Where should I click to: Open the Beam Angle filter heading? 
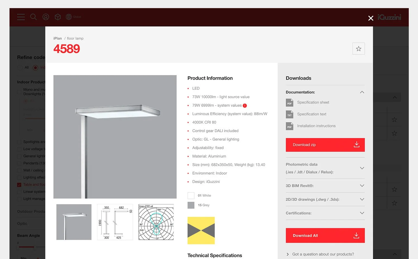point(28,236)
